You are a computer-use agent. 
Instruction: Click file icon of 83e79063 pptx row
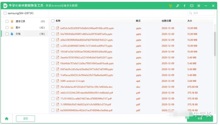(x=57, y=34)
